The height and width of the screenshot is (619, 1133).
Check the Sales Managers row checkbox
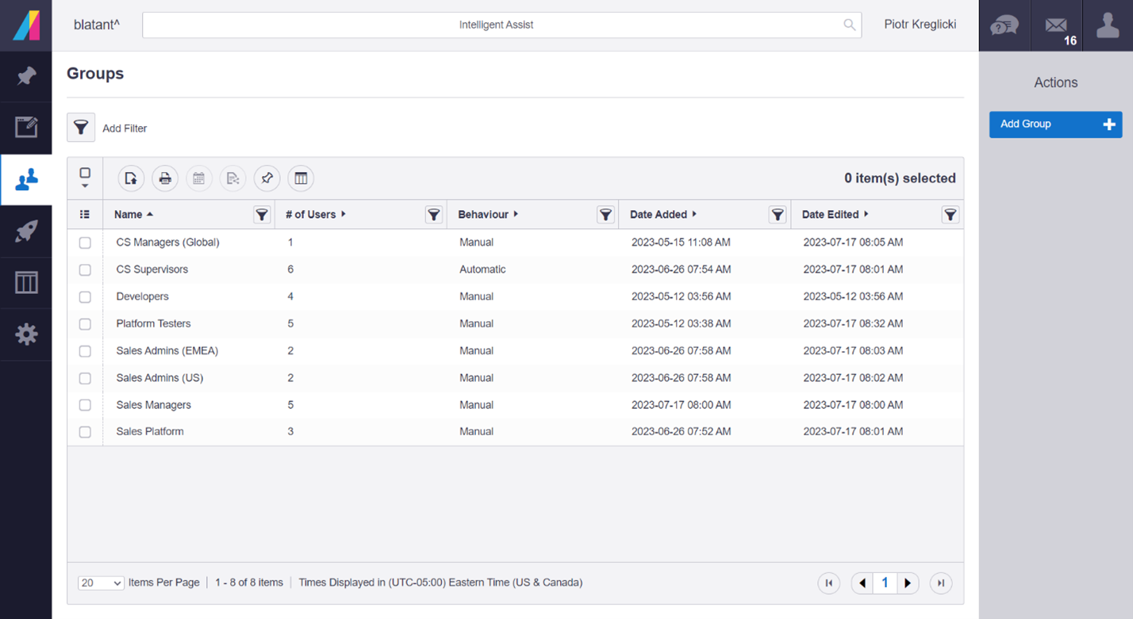pos(85,405)
